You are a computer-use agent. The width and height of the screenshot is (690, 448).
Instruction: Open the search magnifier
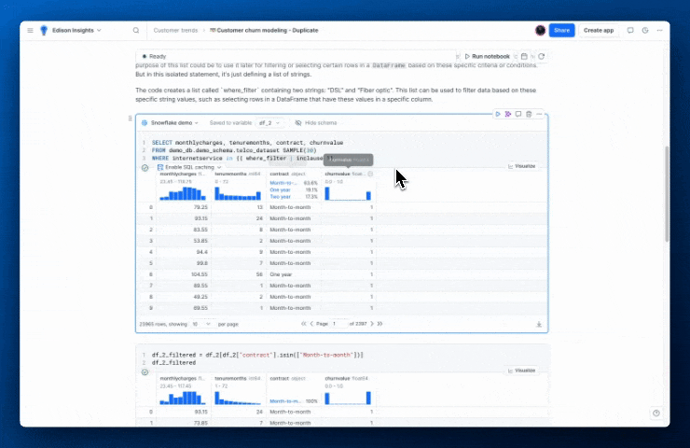(136, 31)
